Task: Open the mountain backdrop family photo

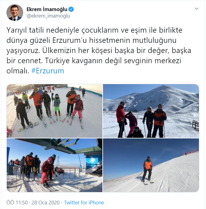Action: (151, 111)
